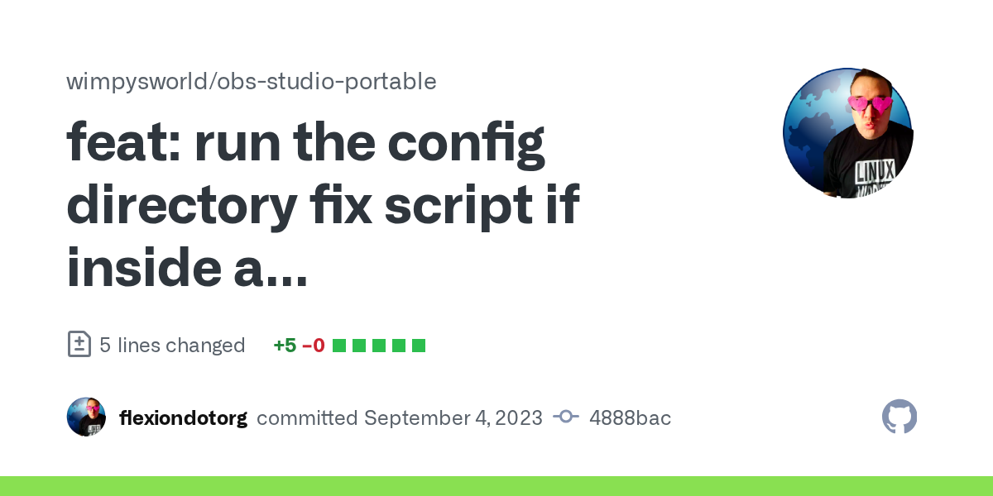Click the green bar along the bottom

[x=496, y=486]
